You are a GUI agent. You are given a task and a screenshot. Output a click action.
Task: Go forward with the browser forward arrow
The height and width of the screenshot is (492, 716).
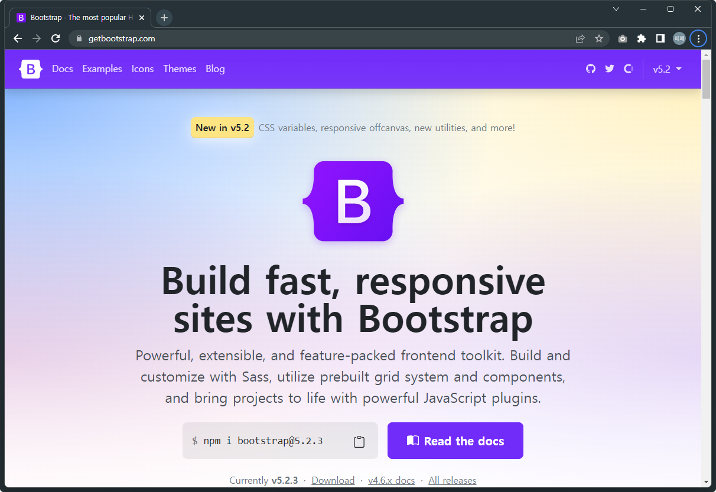[37, 38]
